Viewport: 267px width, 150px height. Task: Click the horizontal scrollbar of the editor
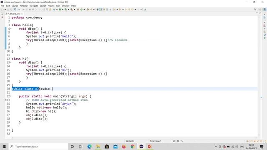134,138
